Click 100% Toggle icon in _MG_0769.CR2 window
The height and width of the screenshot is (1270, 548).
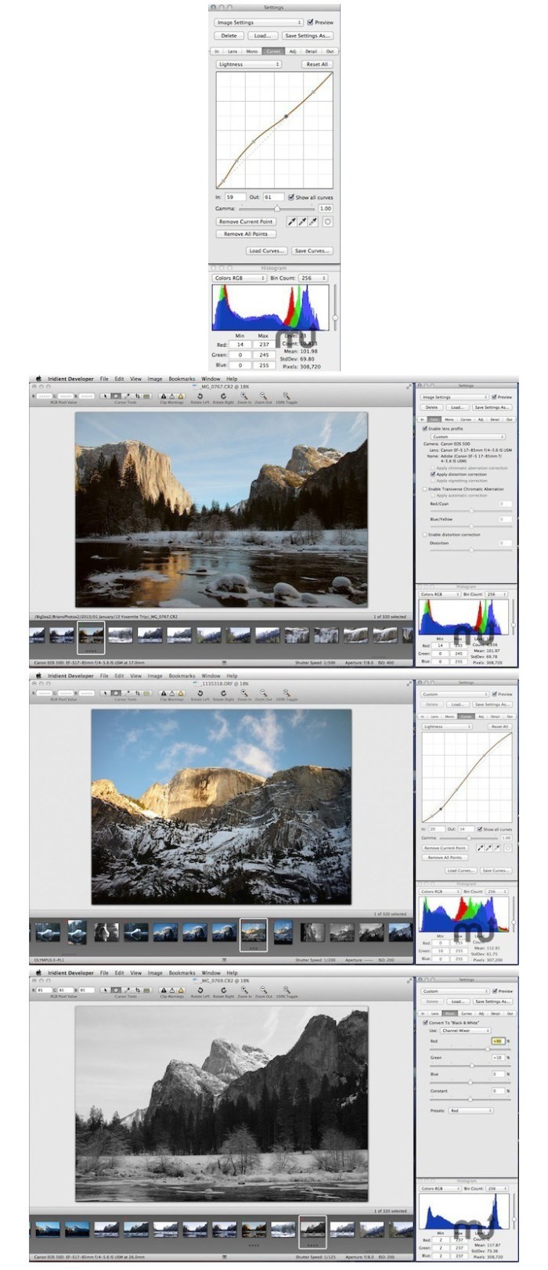(x=286, y=990)
